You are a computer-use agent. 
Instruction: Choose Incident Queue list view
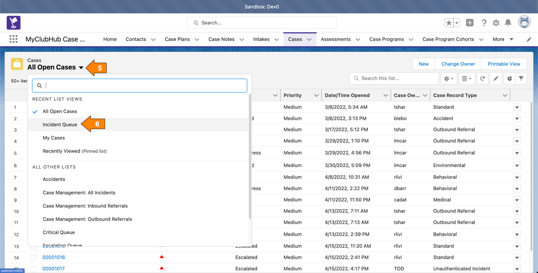tap(60, 124)
